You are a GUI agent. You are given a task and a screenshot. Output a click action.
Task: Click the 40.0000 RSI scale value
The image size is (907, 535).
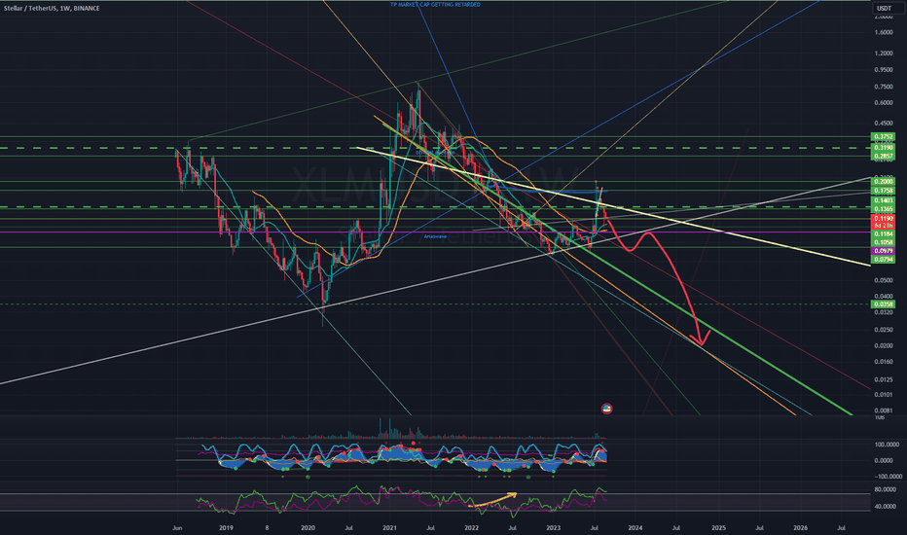tap(886, 506)
